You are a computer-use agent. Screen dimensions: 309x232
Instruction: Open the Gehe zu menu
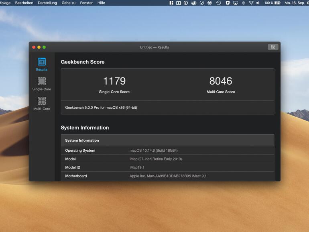68,3
